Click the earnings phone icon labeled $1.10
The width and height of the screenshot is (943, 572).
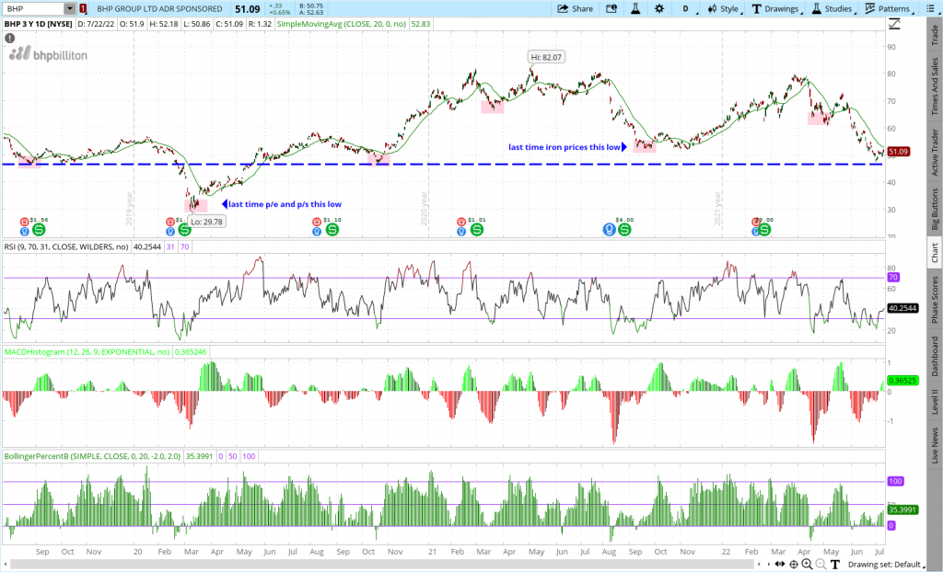317,221
